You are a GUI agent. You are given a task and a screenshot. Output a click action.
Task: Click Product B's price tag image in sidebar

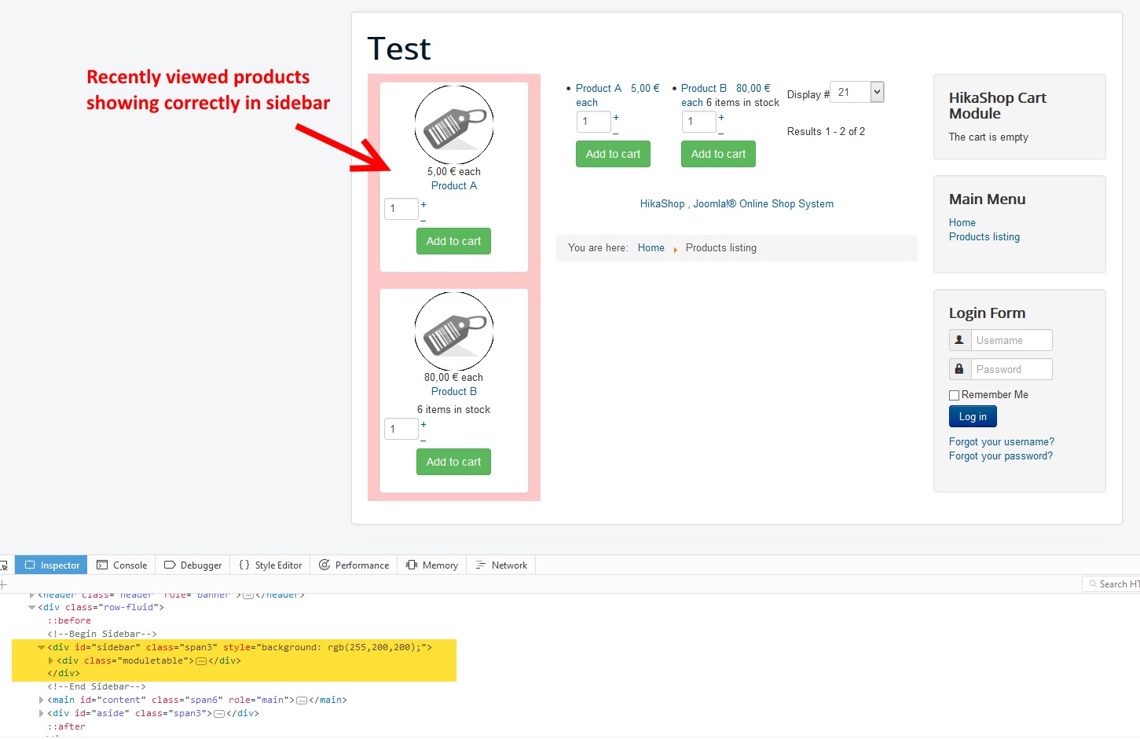(453, 331)
